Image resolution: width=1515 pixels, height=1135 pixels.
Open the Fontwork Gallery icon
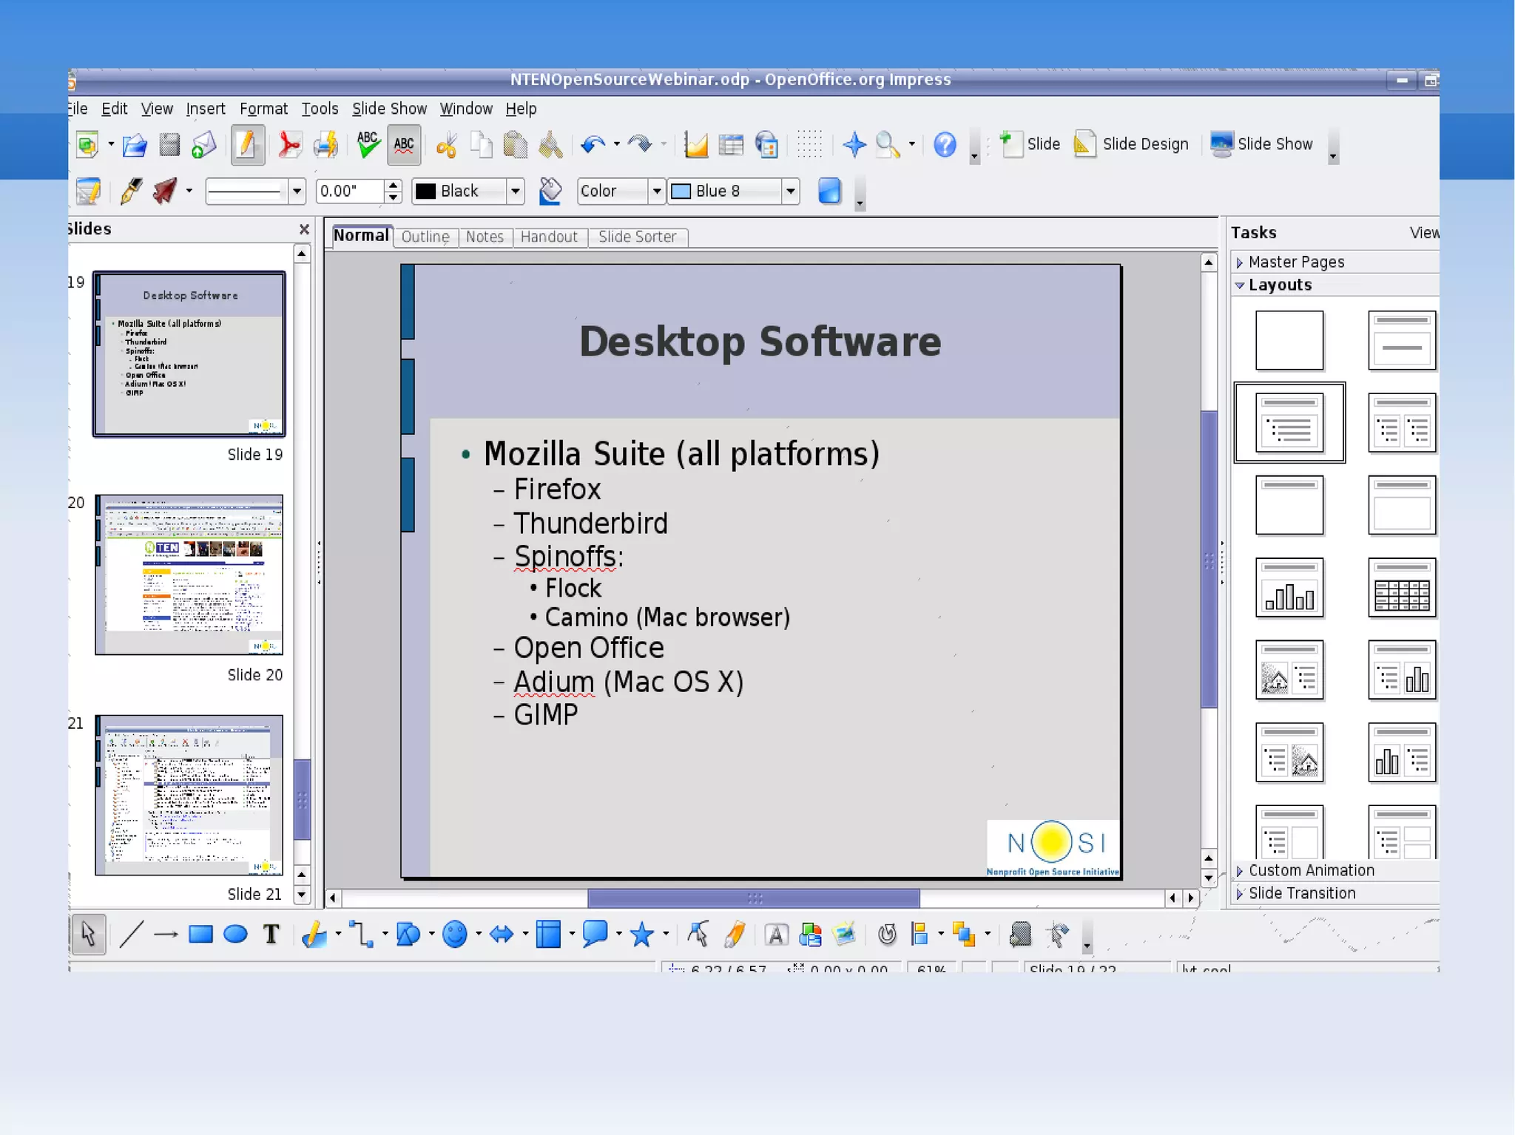click(x=776, y=935)
